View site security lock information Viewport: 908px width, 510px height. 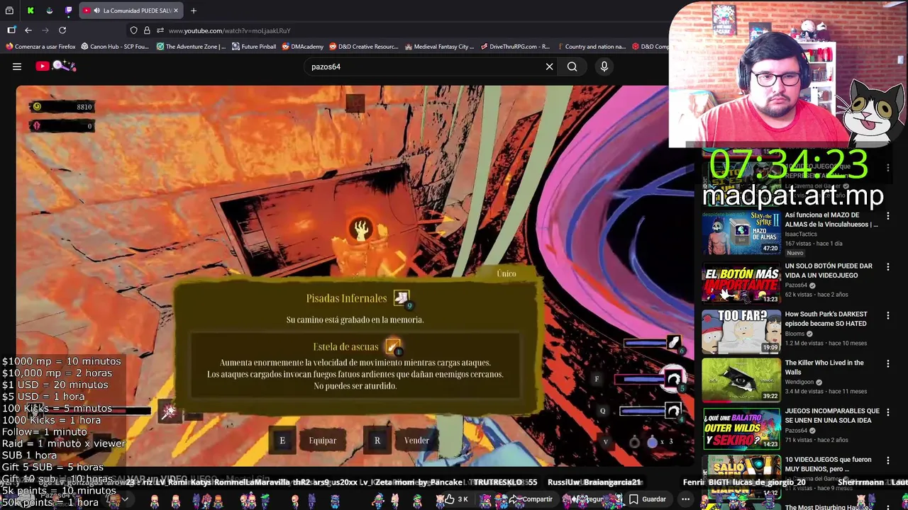[x=147, y=30]
